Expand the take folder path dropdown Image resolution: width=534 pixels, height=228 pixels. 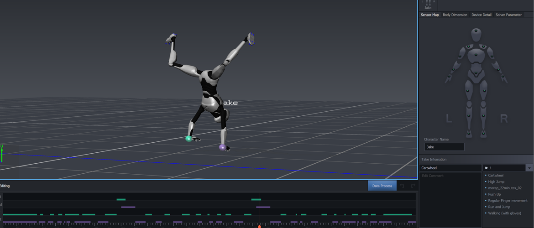(x=529, y=168)
